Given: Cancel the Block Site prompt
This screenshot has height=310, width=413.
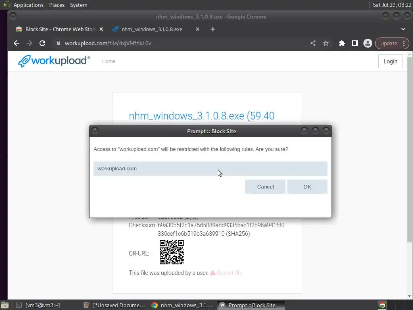Looking at the screenshot, I should [x=265, y=186].
